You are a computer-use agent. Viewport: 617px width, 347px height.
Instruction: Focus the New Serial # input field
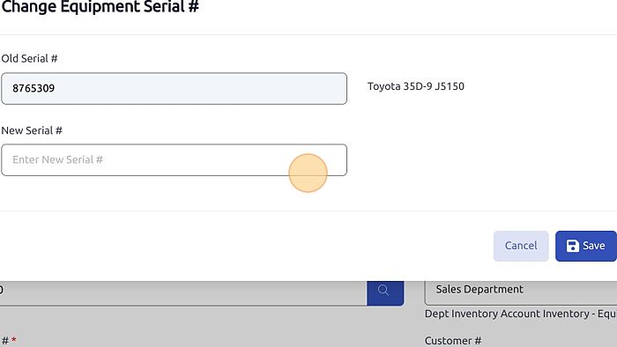pyautogui.click(x=174, y=160)
